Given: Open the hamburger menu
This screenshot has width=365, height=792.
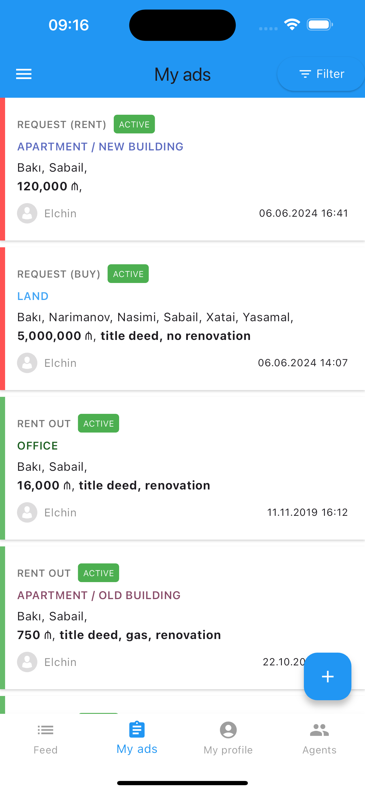Looking at the screenshot, I should [x=24, y=74].
